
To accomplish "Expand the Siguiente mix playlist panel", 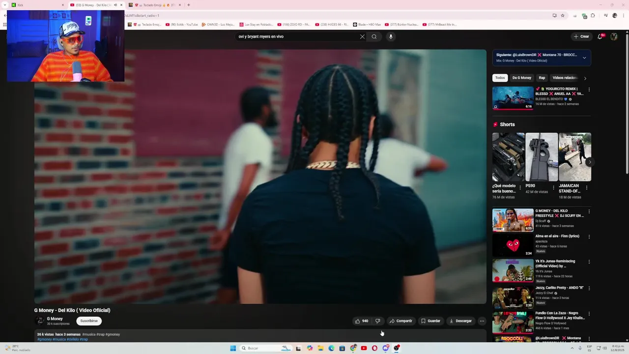I will pos(584,58).
